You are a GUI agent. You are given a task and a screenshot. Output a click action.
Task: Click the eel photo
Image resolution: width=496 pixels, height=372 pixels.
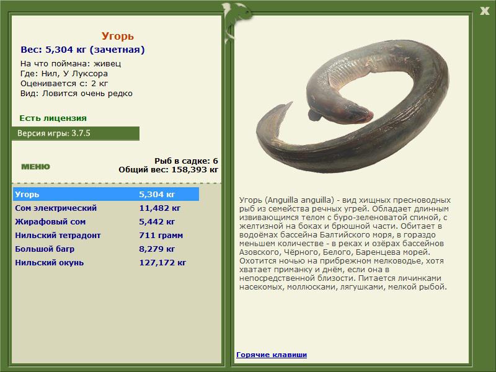[x=352, y=106]
